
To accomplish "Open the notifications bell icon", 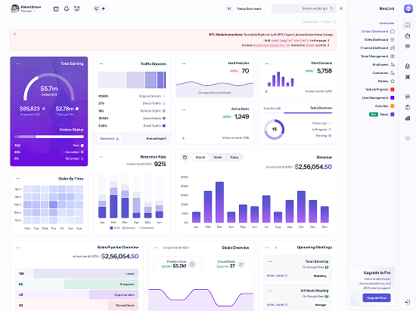I will [67, 9].
